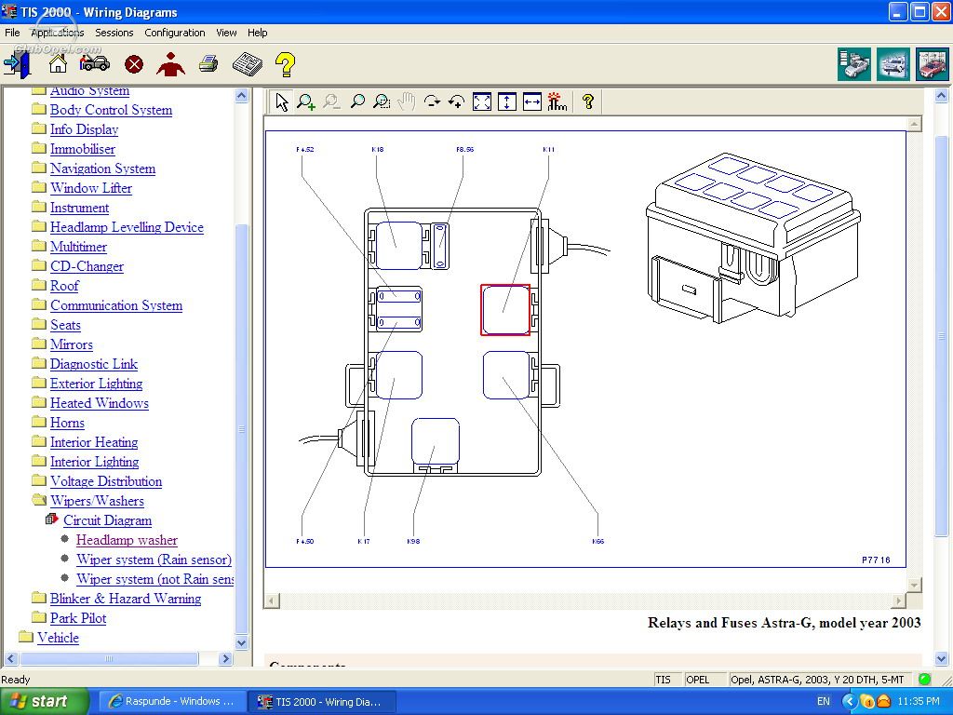
Task: Open the Headlamp washer link
Action: click(127, 540)
